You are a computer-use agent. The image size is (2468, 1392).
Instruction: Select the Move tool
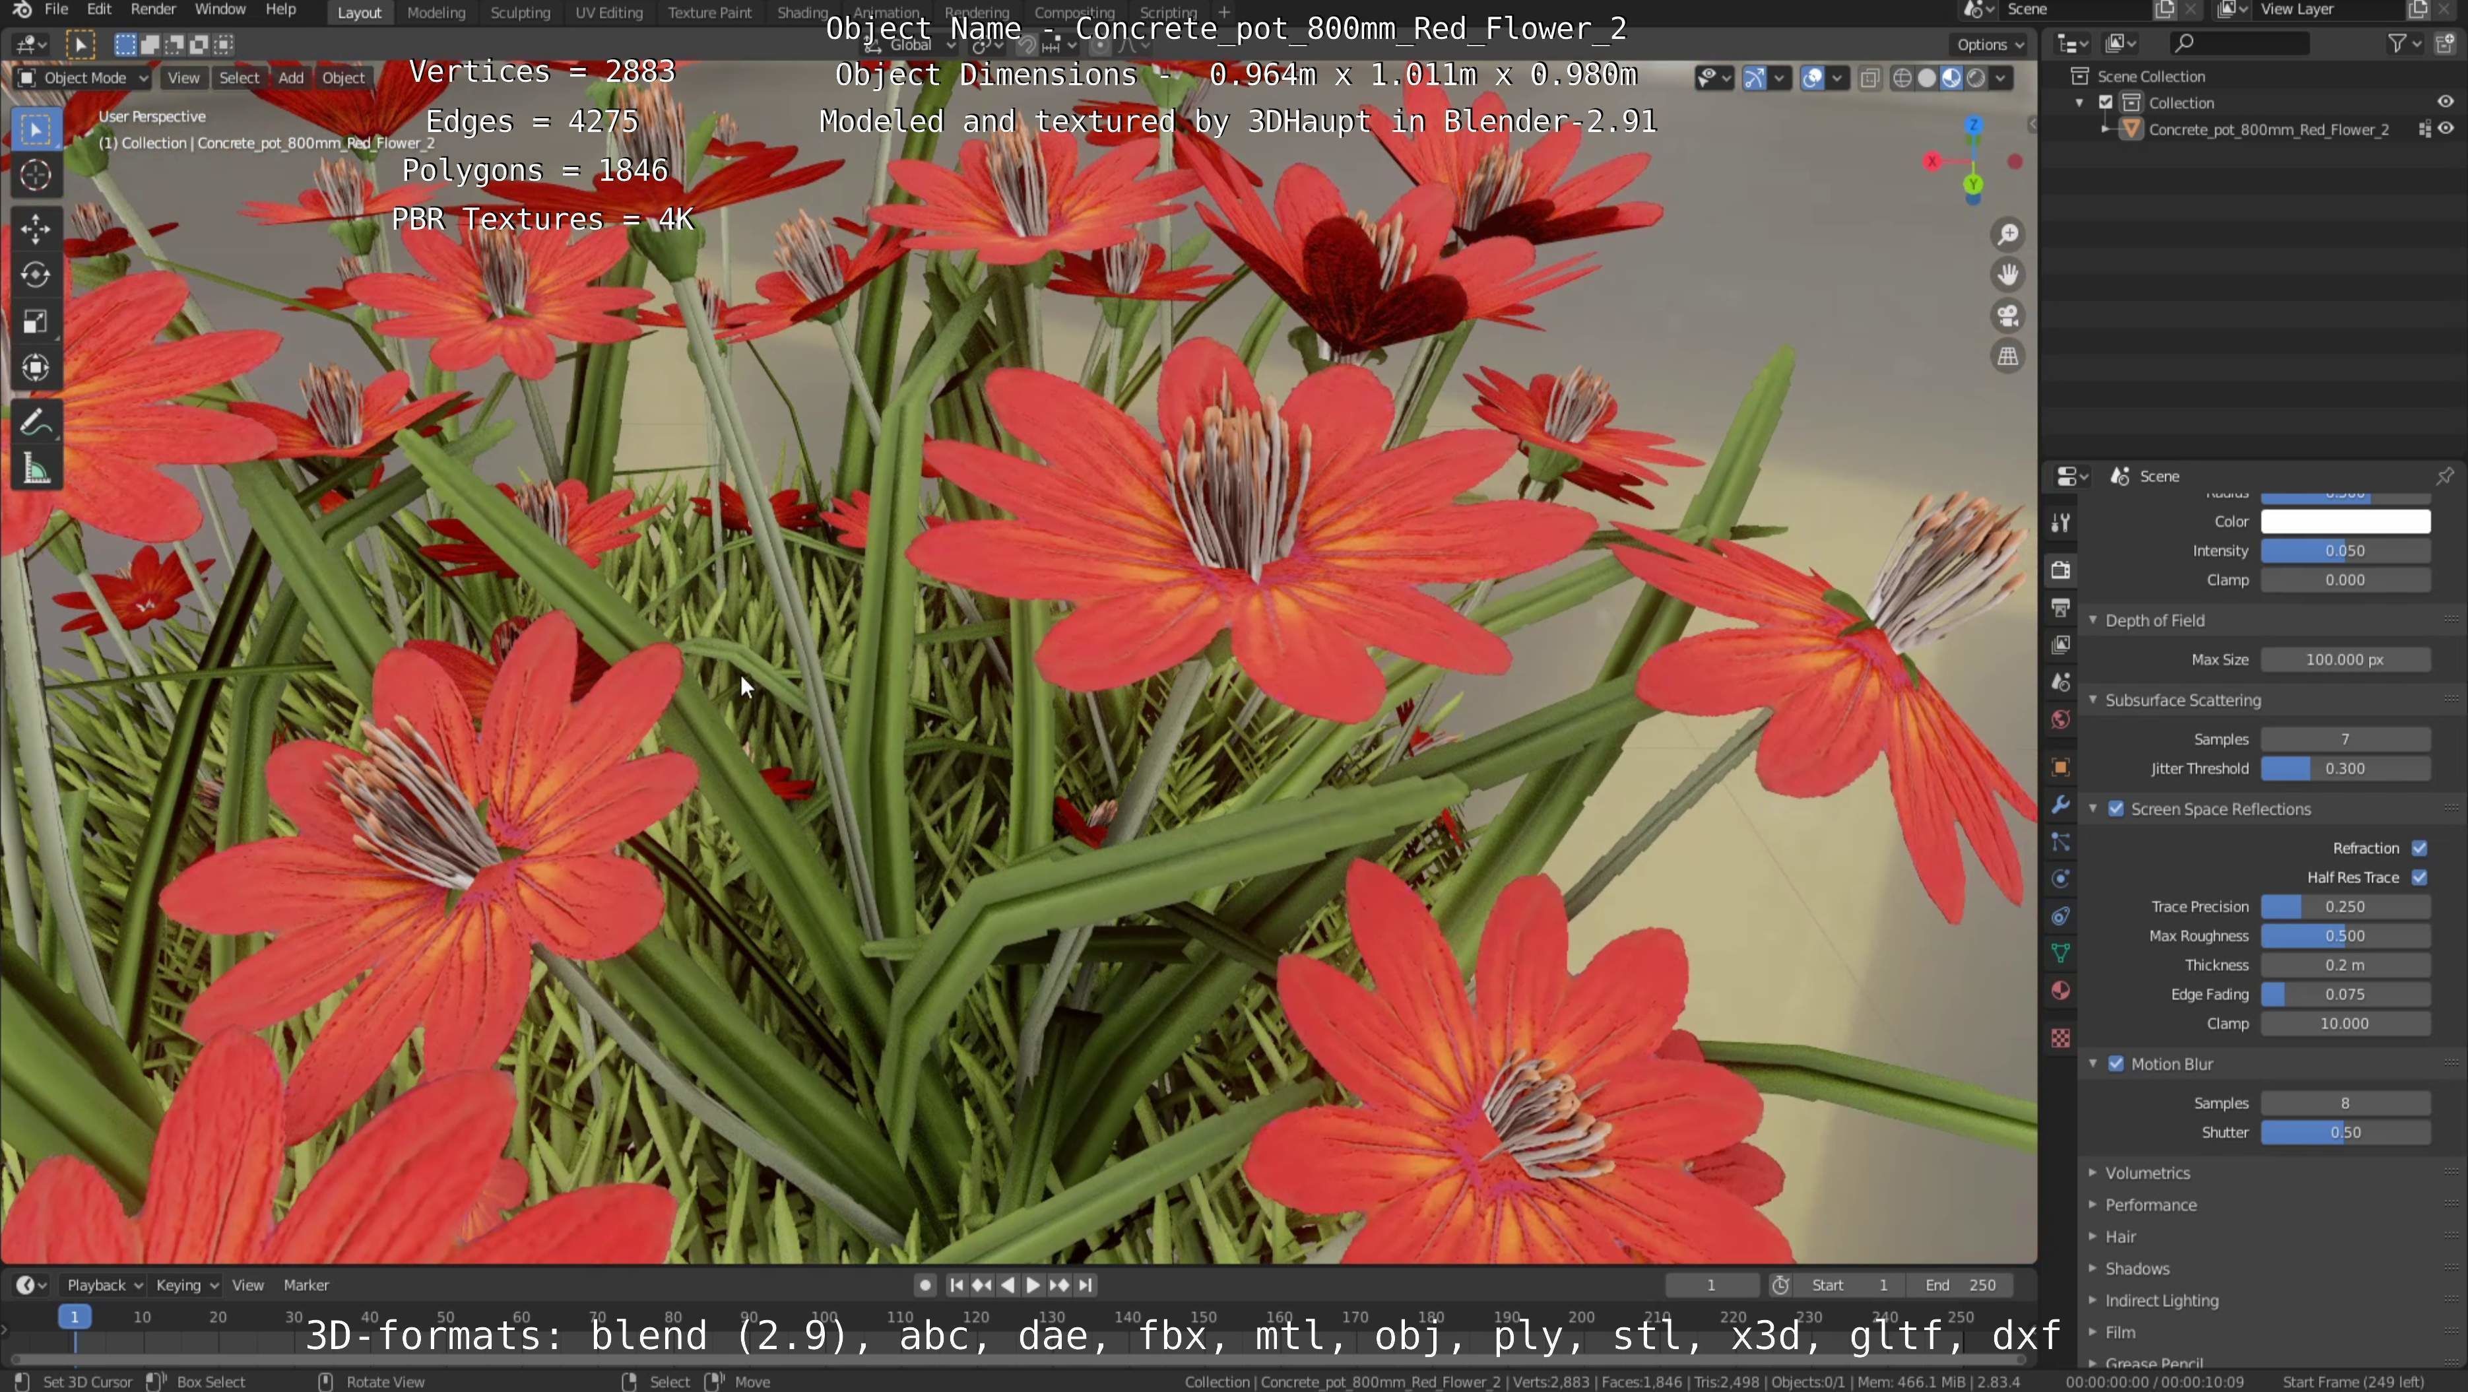click(x=36, y=228)
